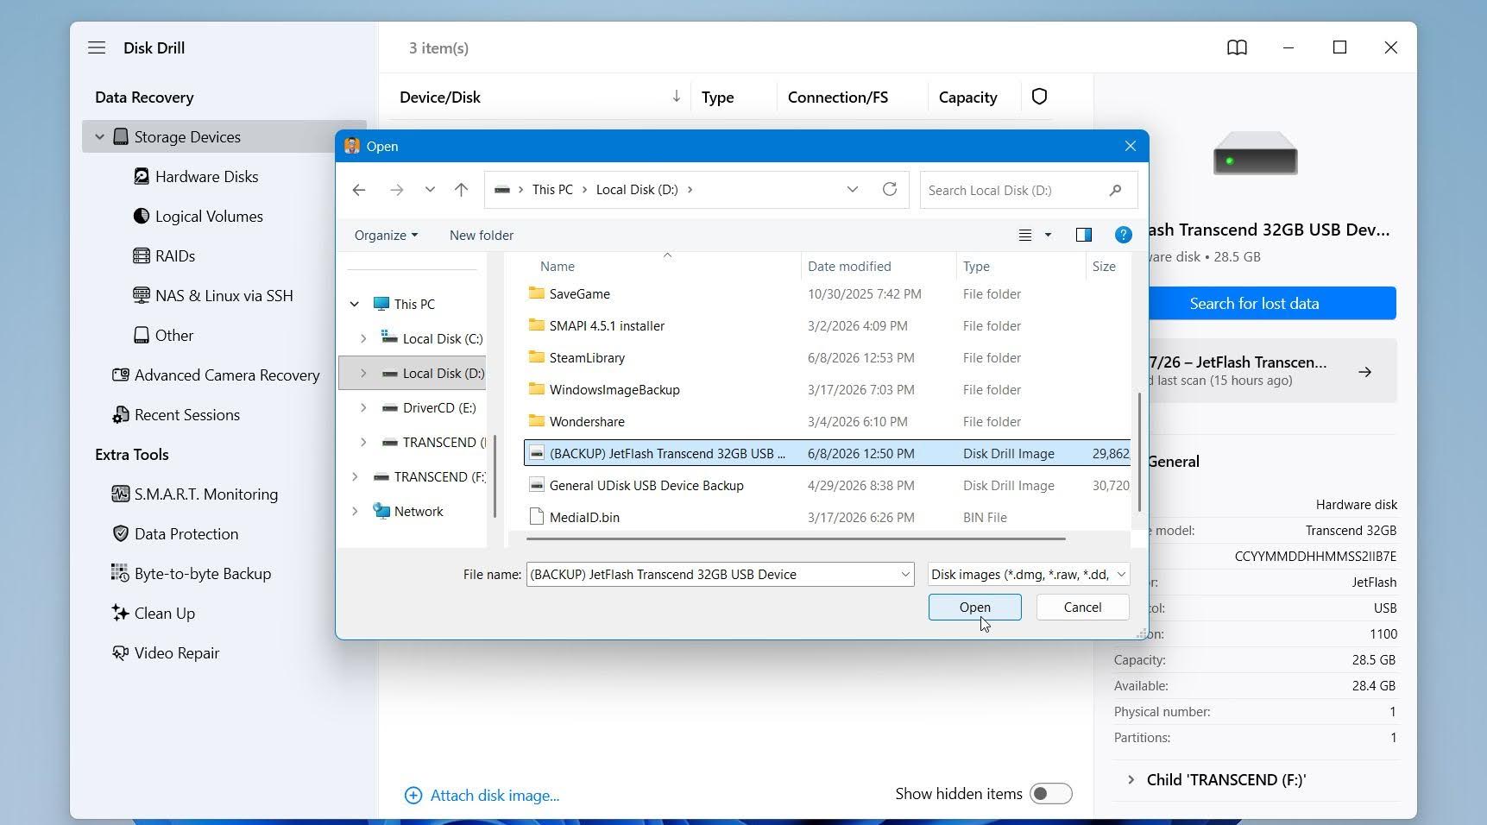Refresh the Local Disk (D:) listing
The width and height of the screenshot is (1487, 825).
890,189
